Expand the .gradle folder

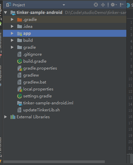[12, 20]
